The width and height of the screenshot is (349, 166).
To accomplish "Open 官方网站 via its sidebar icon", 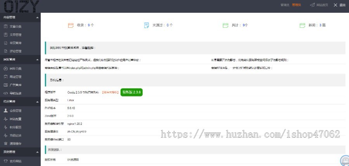I will point(6,161).
